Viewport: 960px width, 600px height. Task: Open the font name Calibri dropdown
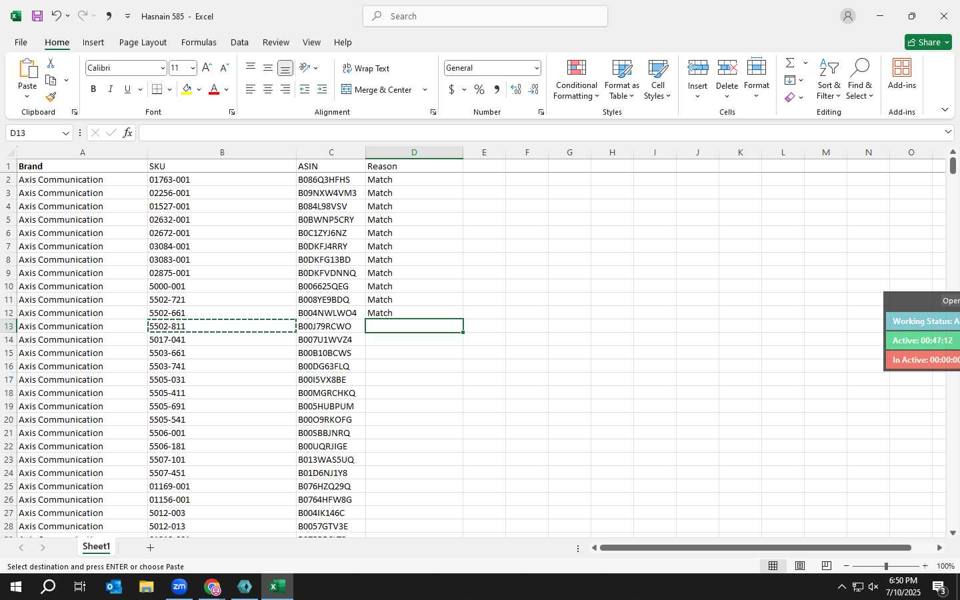coord(162,68)
